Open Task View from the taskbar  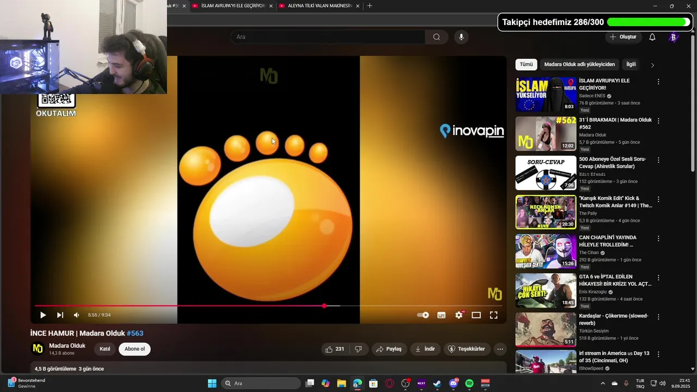coord(310,383)
